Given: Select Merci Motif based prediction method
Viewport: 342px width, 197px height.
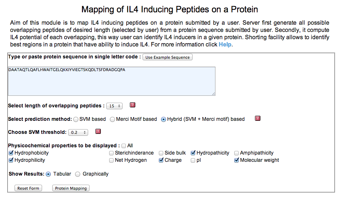Looking at the screenshot, I should tap(112, 119).
